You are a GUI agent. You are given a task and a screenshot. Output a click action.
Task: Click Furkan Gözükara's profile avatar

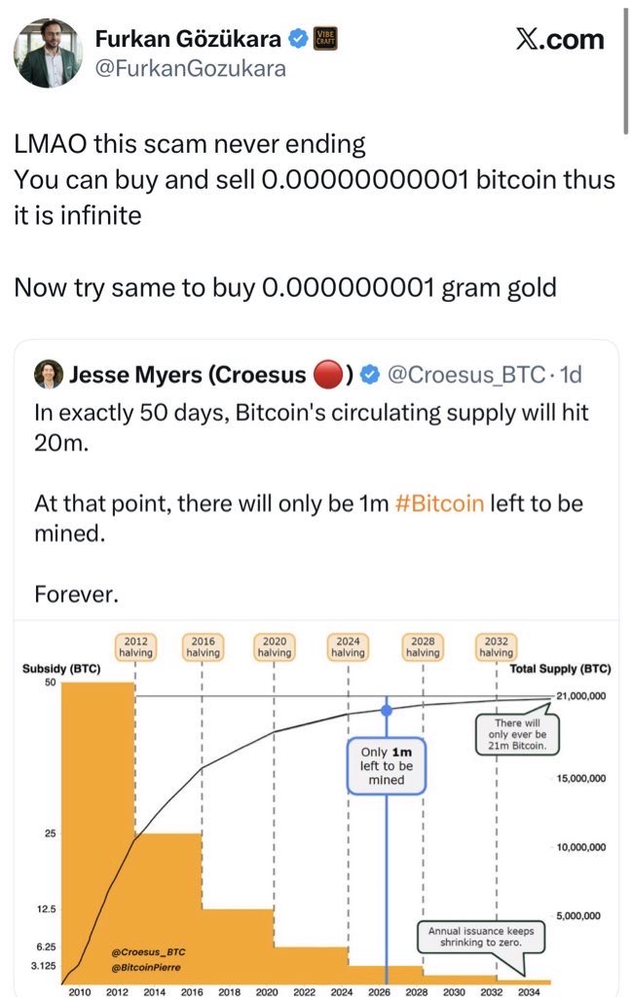tap(48, 51)
